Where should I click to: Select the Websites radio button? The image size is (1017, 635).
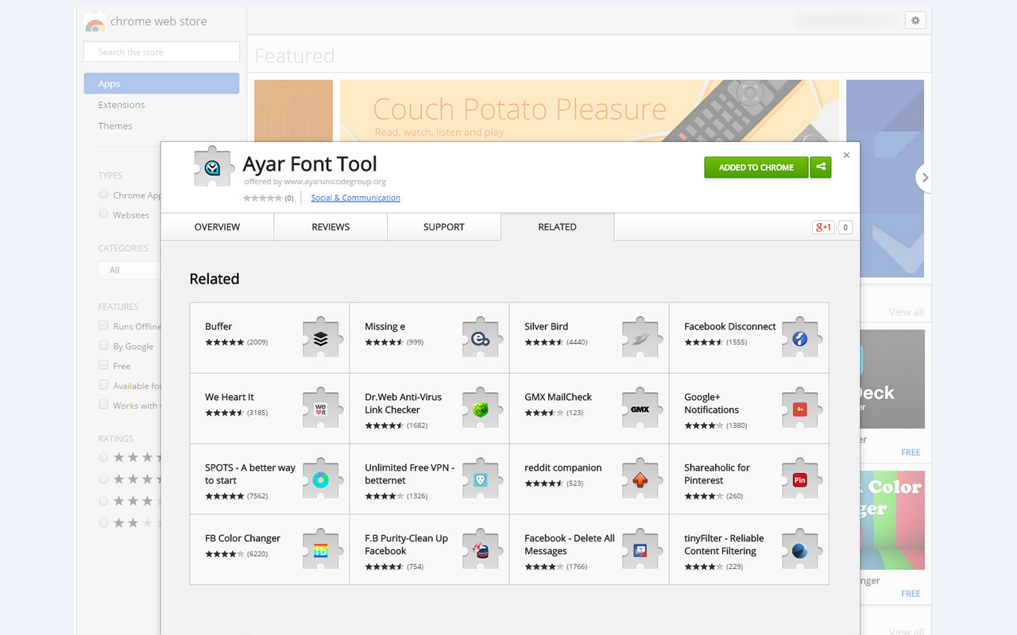pyautogui.click(x=103, y=214)
